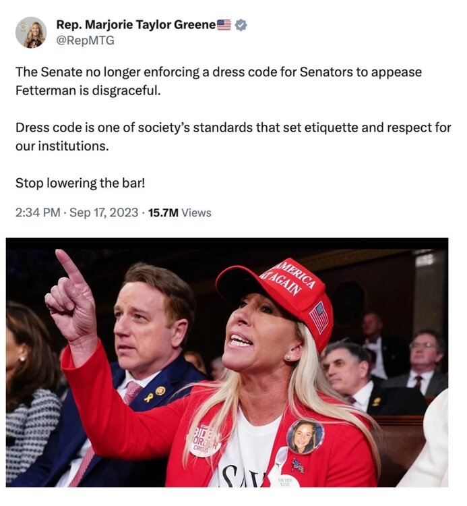
Task: View the 15.7M Views count
Action: pos(179,213)
